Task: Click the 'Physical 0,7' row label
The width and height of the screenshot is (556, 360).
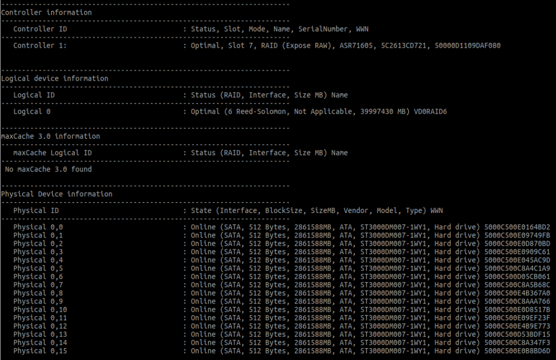Action: point(39,285)
